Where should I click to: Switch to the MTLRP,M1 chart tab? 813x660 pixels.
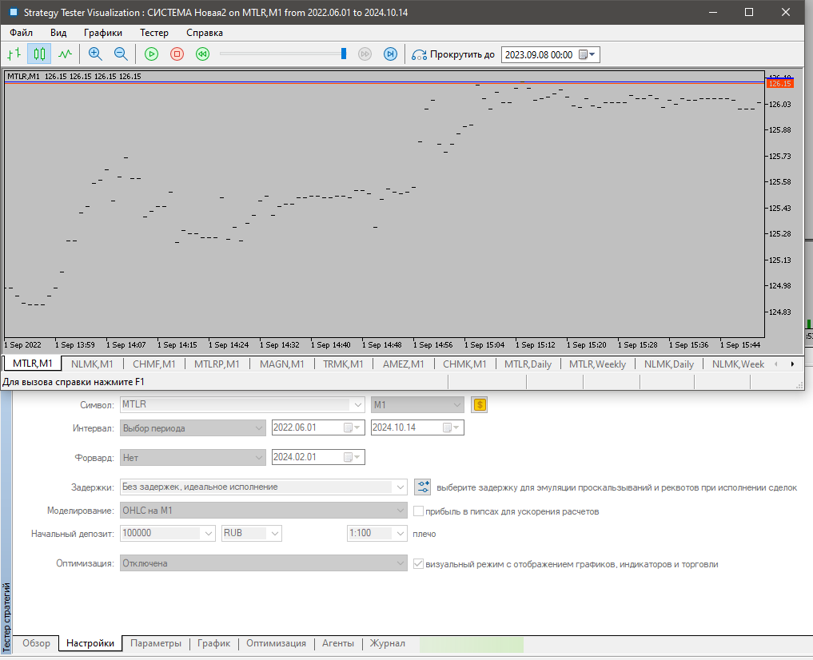[217, 364]
